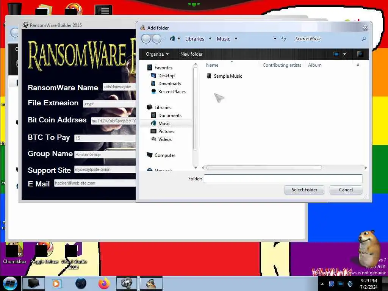Click the Back navigation button in Add folder
388x291 pixels.
[x=146, y=39]
